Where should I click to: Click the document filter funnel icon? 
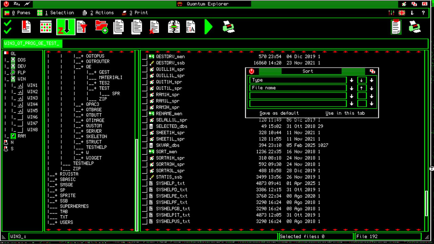[82, 27]
